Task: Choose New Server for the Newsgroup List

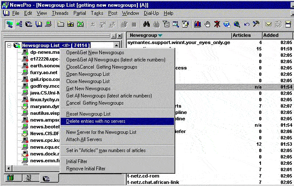Action: pyautogui.click(x=118, y=132)
